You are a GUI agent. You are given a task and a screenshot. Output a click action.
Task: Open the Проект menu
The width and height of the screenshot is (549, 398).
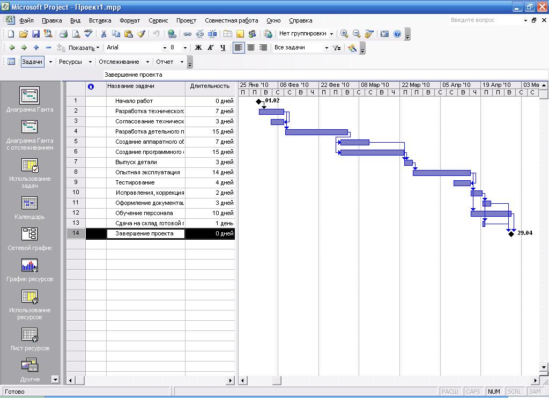pyautogui.click(x=186, y=20)
